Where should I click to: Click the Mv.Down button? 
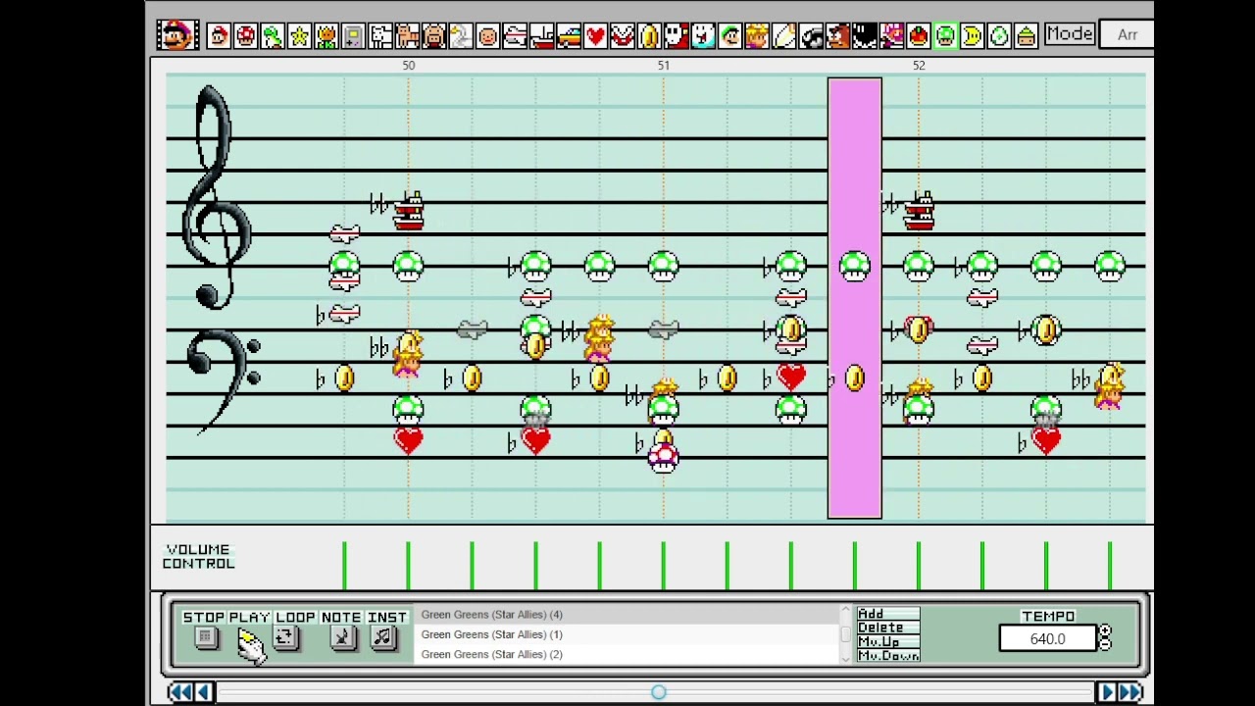tap(887, 655)
